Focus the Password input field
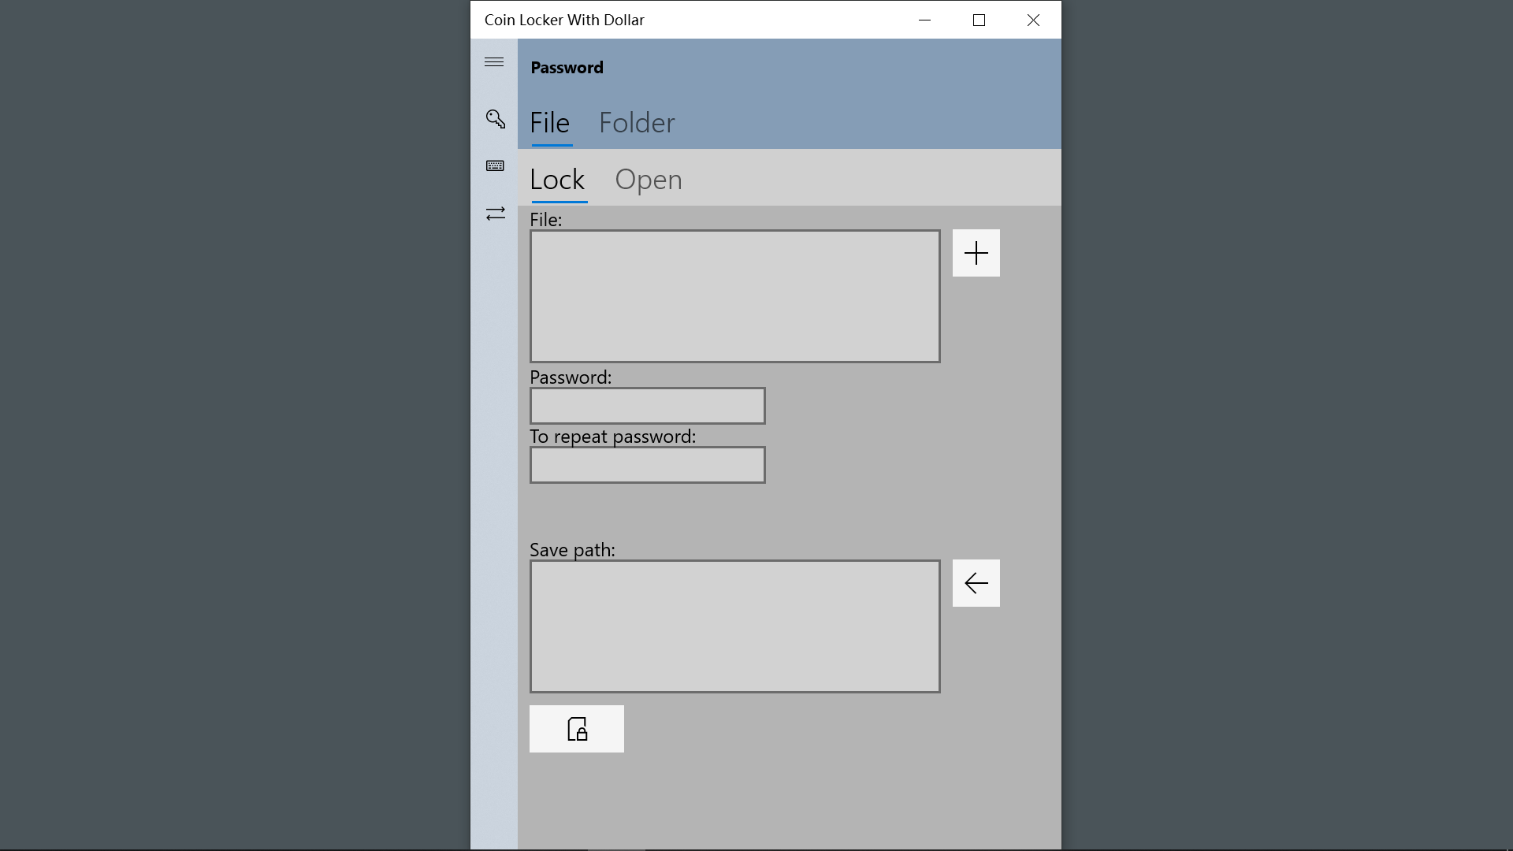Screen dimensions: 1513x851 tap(647, 406)
